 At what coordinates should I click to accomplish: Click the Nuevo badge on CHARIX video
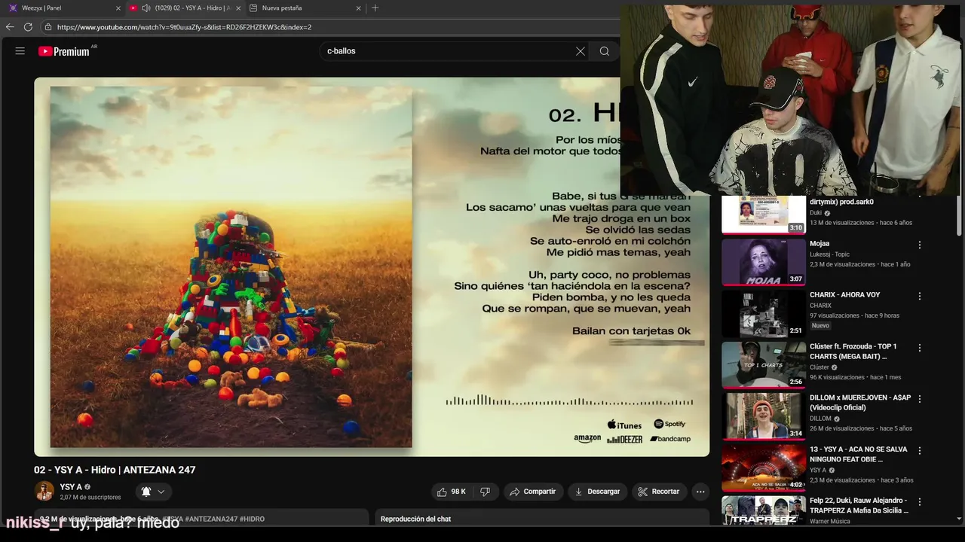click(x=820, y=326)
